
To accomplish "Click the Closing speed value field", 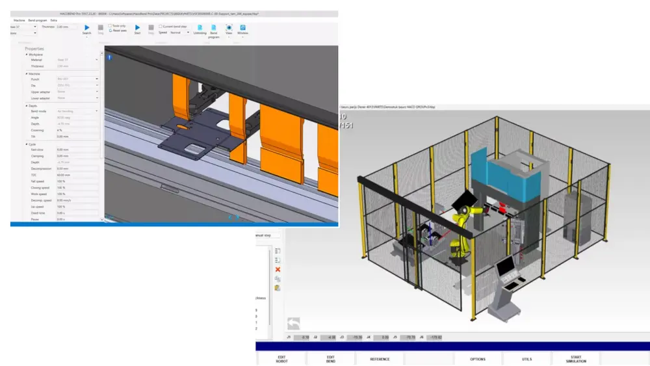I will (x=77, y=188).
